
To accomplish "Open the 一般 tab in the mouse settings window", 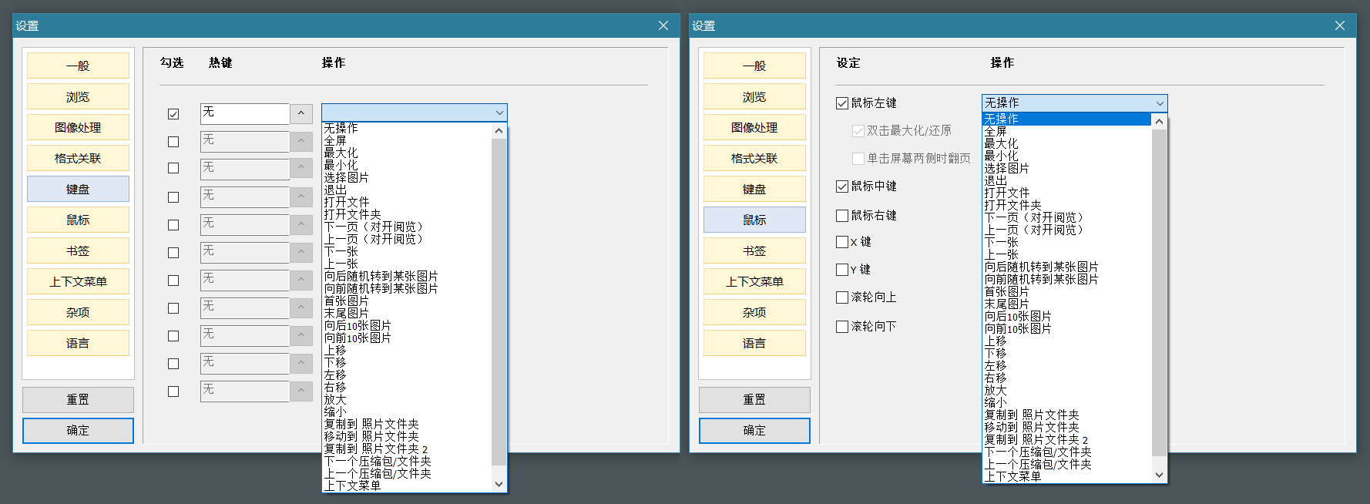I will tap(754, 66).
